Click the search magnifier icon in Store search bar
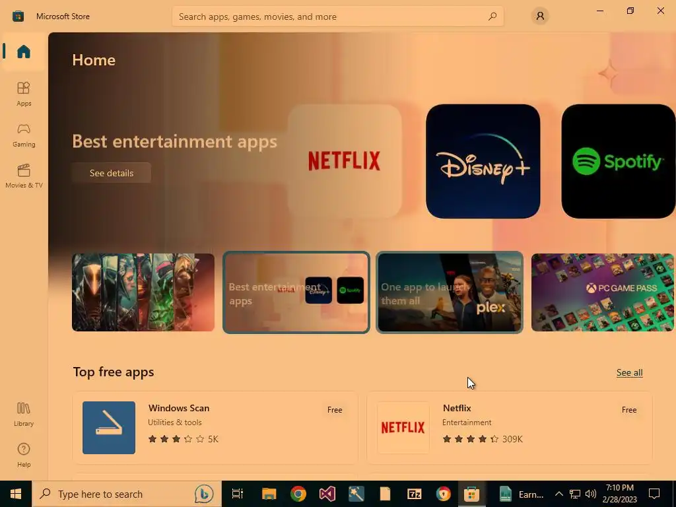676x507 pixels. click(x=492, y=17)
